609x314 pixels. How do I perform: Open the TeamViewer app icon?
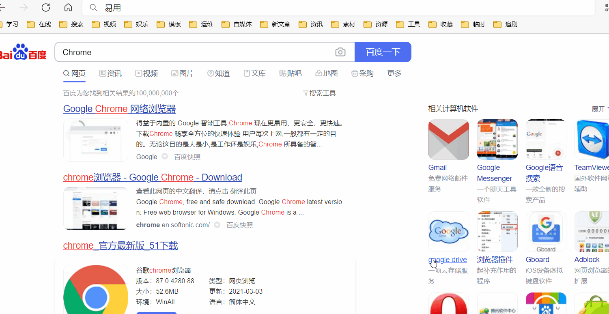(592, 140)
